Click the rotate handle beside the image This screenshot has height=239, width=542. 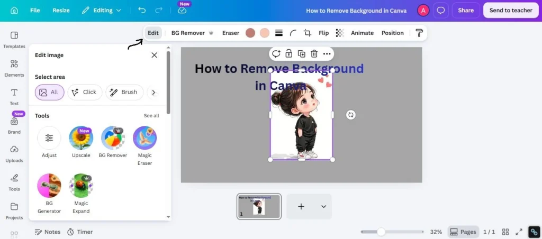351,115
